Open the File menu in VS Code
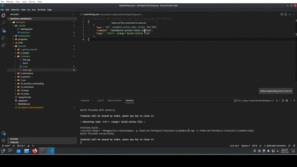Image resolution: width=297 pixels, height=167 pixels. [2, 10]
